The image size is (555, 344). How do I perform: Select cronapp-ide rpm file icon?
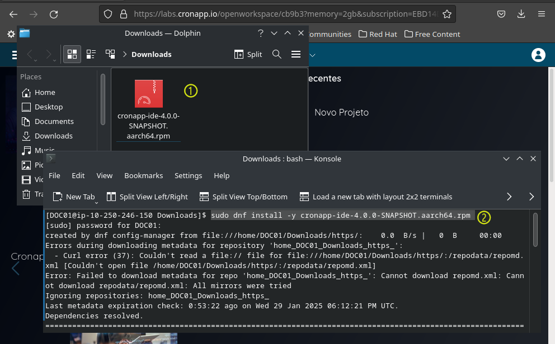pyautogui.click(x=149, y=94)
